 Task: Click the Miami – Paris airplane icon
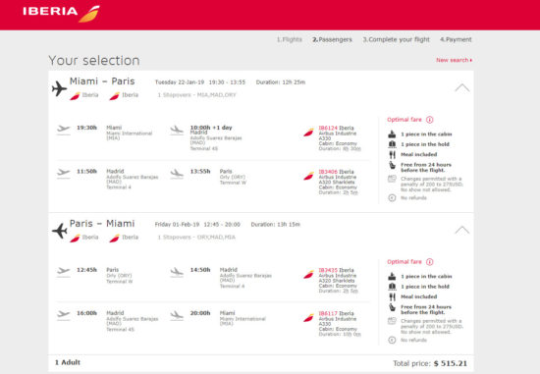click(x=59, y=88)
